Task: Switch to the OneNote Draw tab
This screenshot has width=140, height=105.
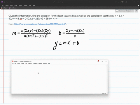Action: pos(16,5)
